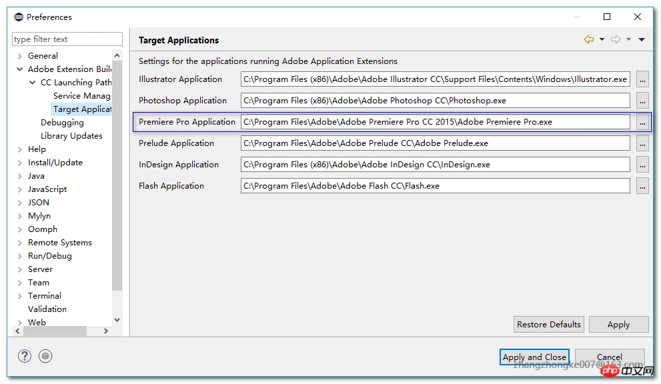Screen dimensions: 661x384
Task: Expand the Java tree node
Action: click(x=19, y=176)
